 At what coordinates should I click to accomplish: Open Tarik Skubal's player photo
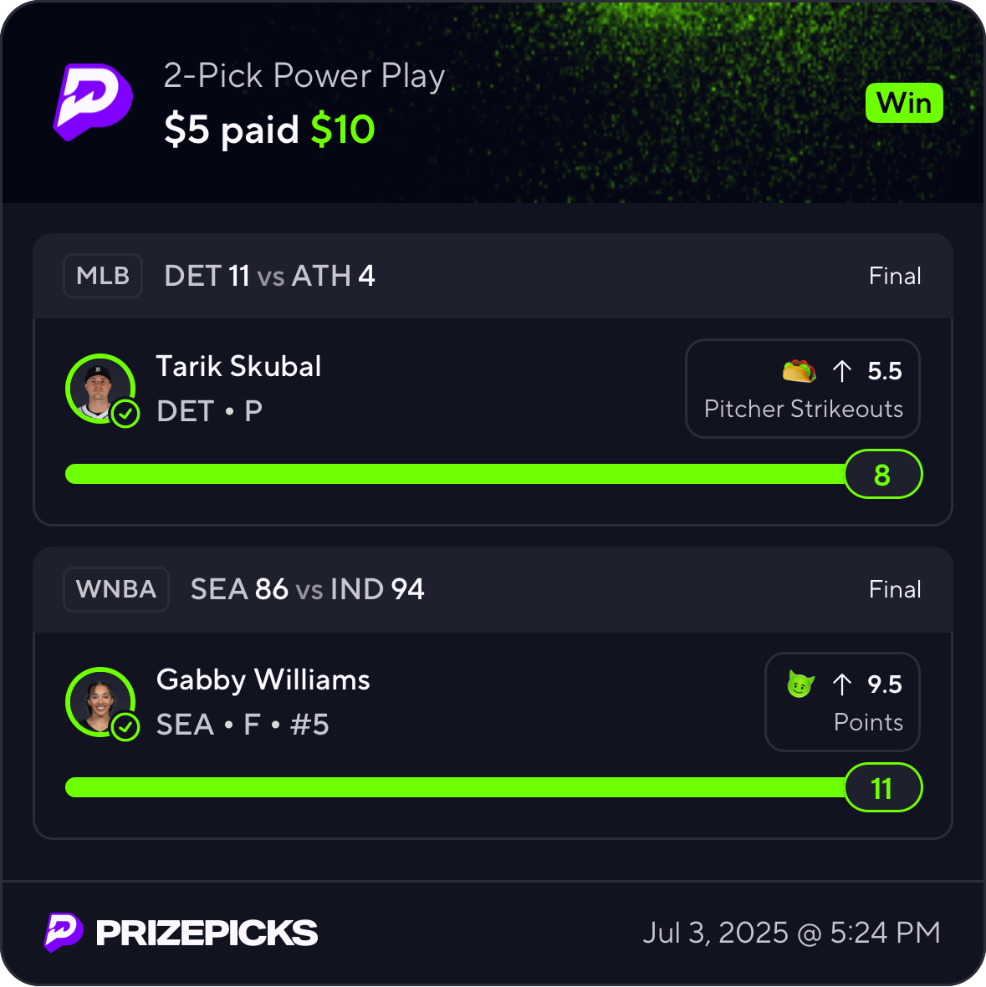coord(98,387)
